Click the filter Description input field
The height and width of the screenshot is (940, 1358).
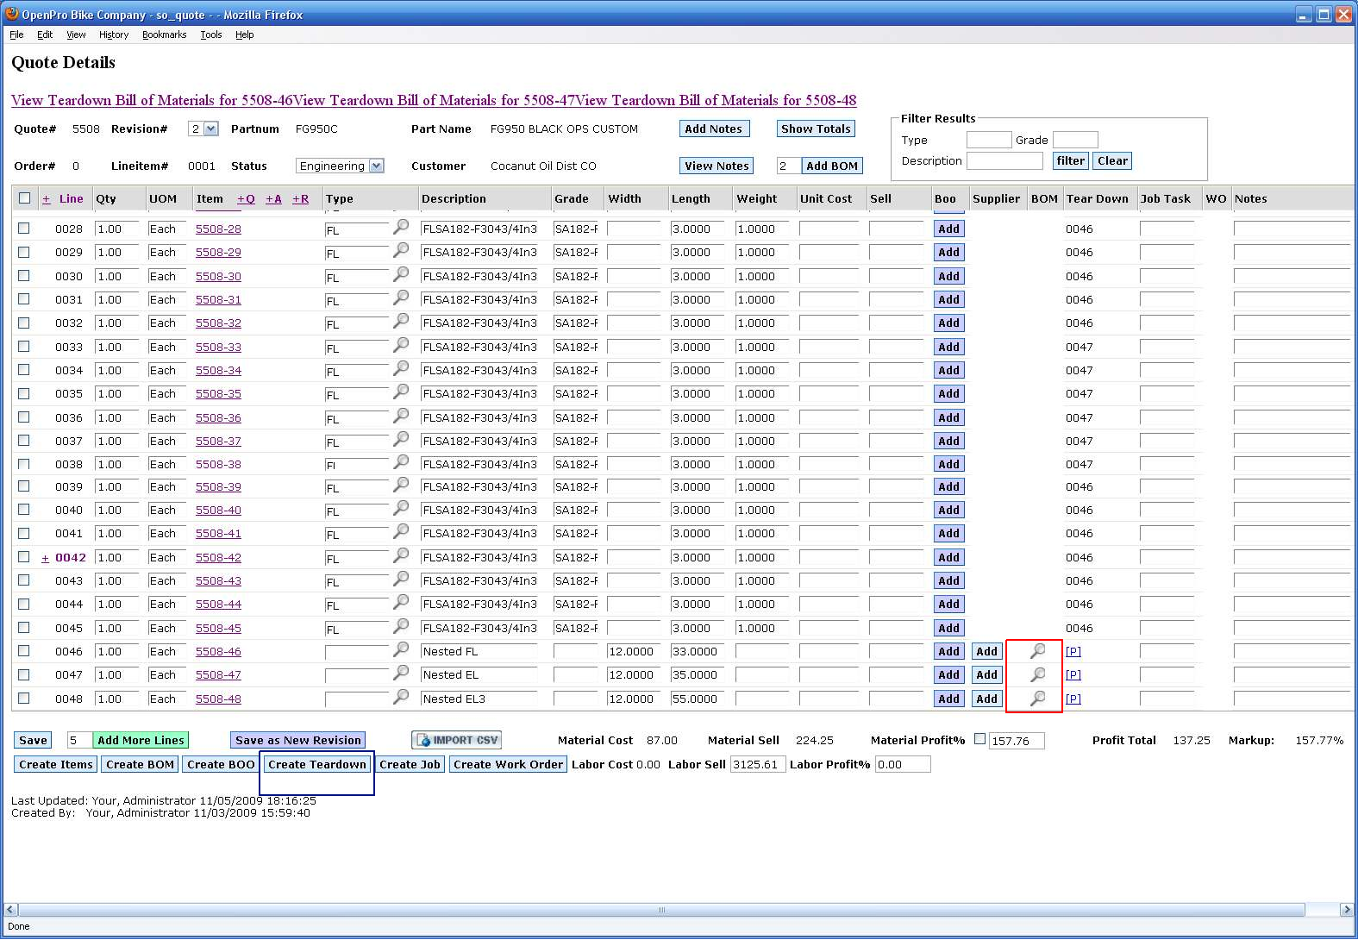coord(1004,161)
